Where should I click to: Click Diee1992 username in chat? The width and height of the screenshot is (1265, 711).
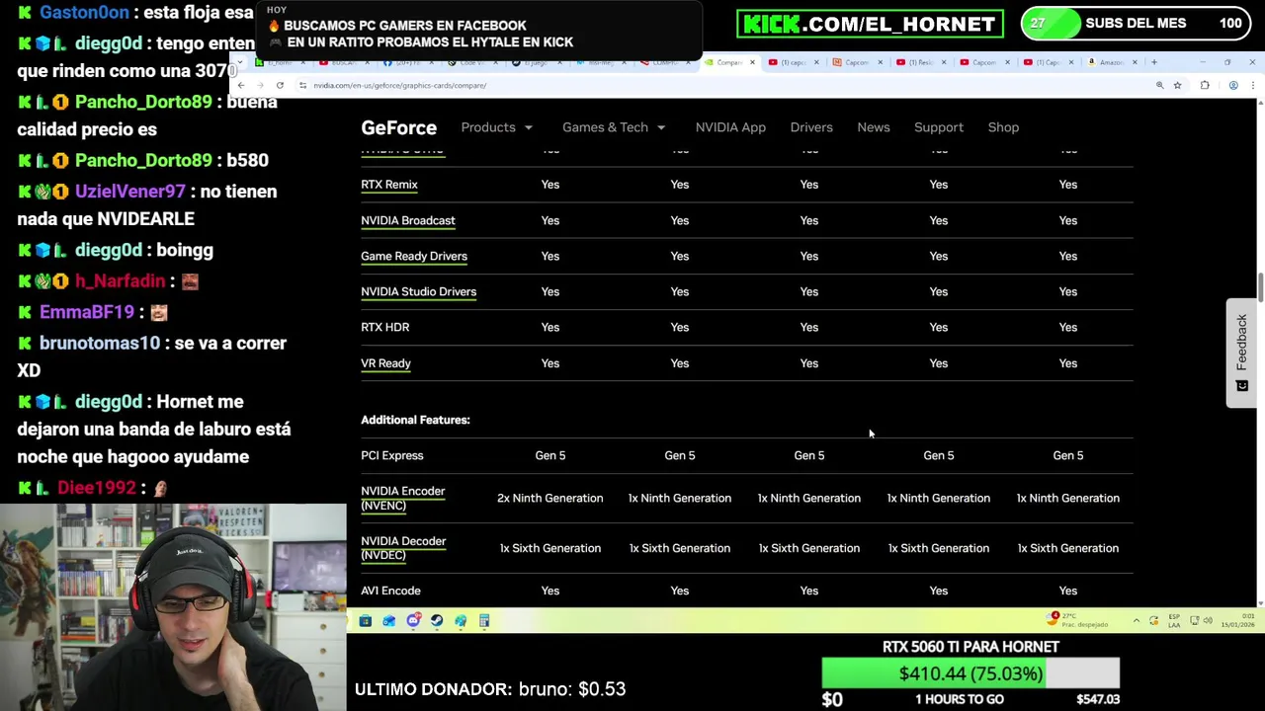[x=96, y=488]
